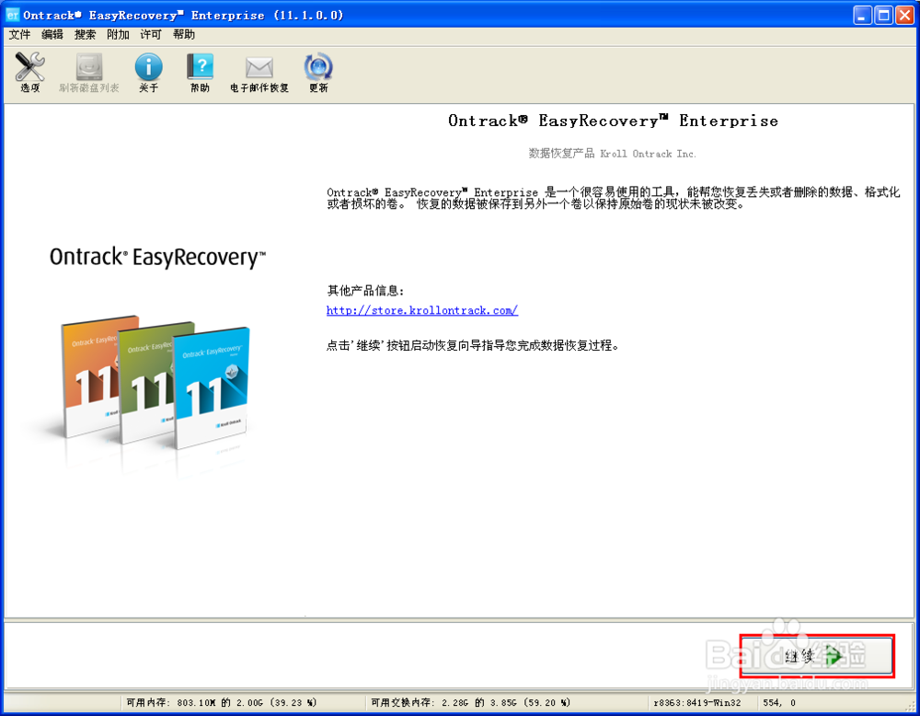Click the Ontrack EasyRecovery Enterprise heading

coord(613,121)
